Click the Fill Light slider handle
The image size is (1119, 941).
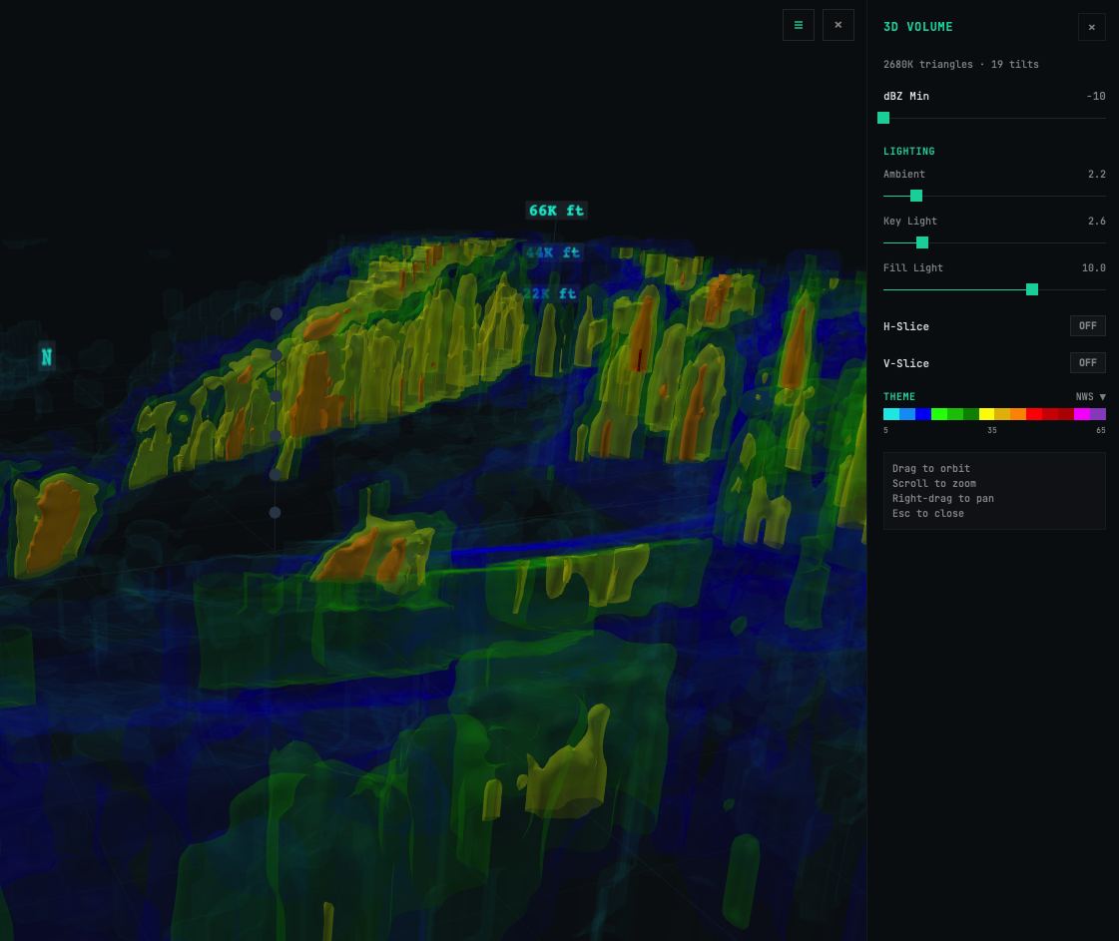(x=1031, y=289)
